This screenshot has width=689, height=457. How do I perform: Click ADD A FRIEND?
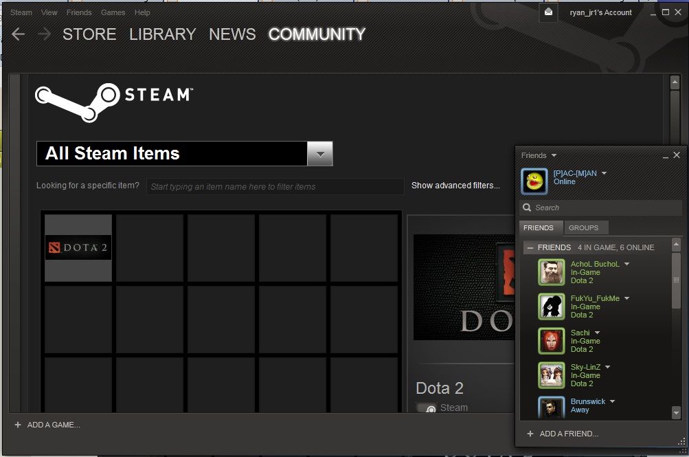click(569, 434)
